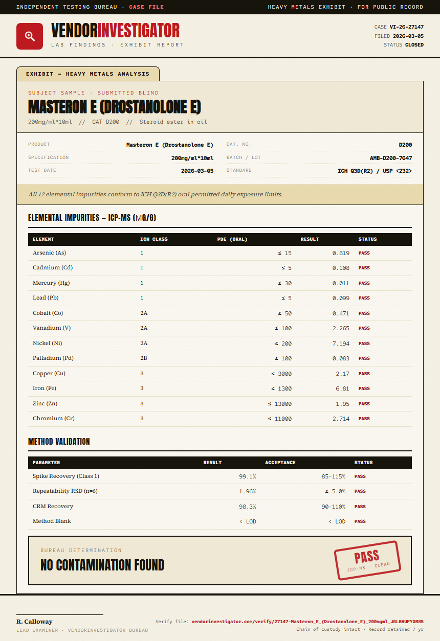
Task: Click the RESULT header in impurities table
Action: coord(310,239)
